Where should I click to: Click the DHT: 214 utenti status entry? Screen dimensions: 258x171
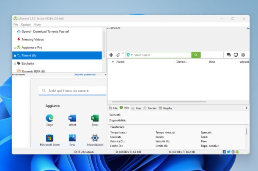click(x=84, y=152)
